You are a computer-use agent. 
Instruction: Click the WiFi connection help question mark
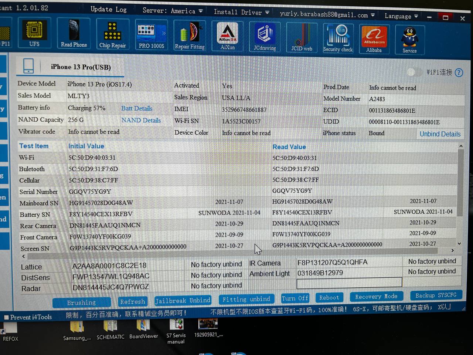coord(459,73)
